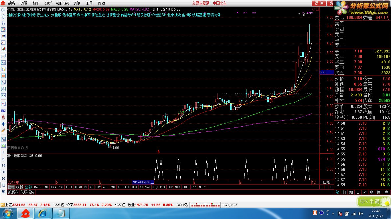Open the 报价 menu
The image size is (391, 219).
point(36,3)
